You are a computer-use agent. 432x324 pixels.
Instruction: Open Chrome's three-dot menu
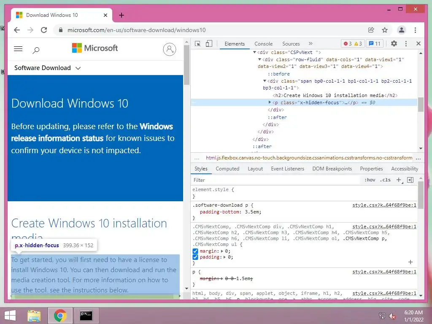pos(415,30)
